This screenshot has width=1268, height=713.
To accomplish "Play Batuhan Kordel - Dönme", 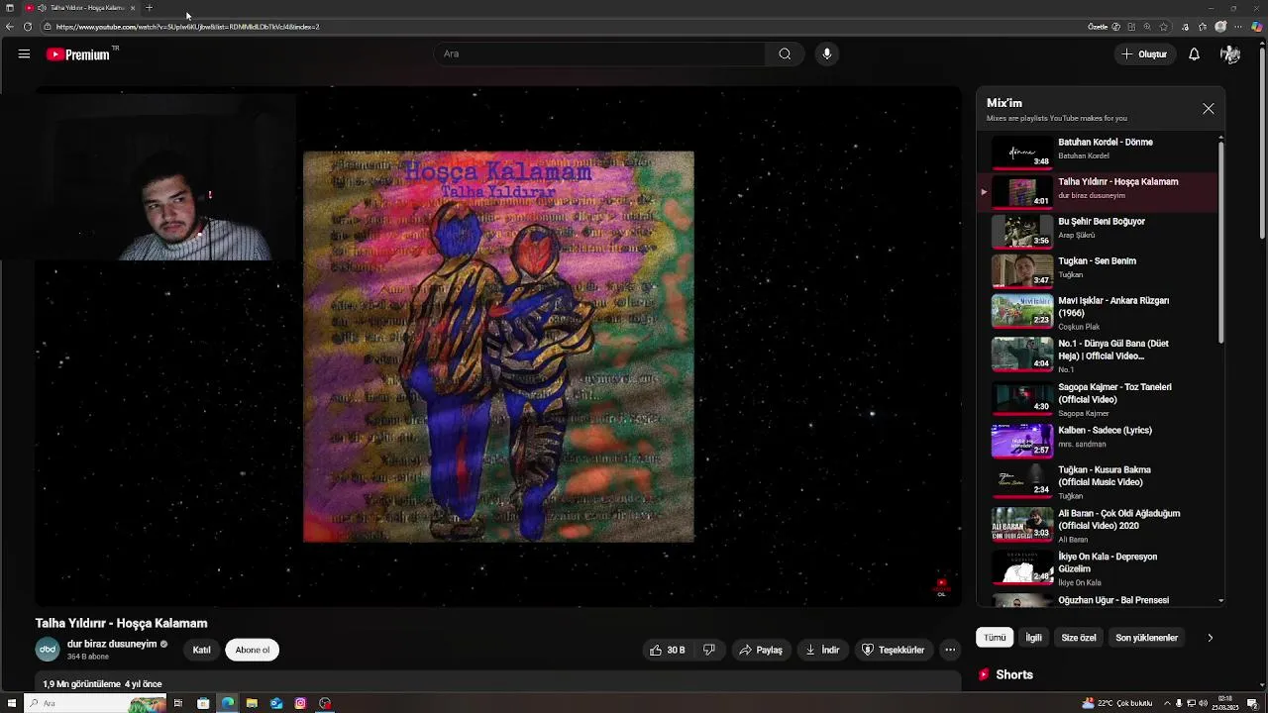I will (x=1100, y=152).
